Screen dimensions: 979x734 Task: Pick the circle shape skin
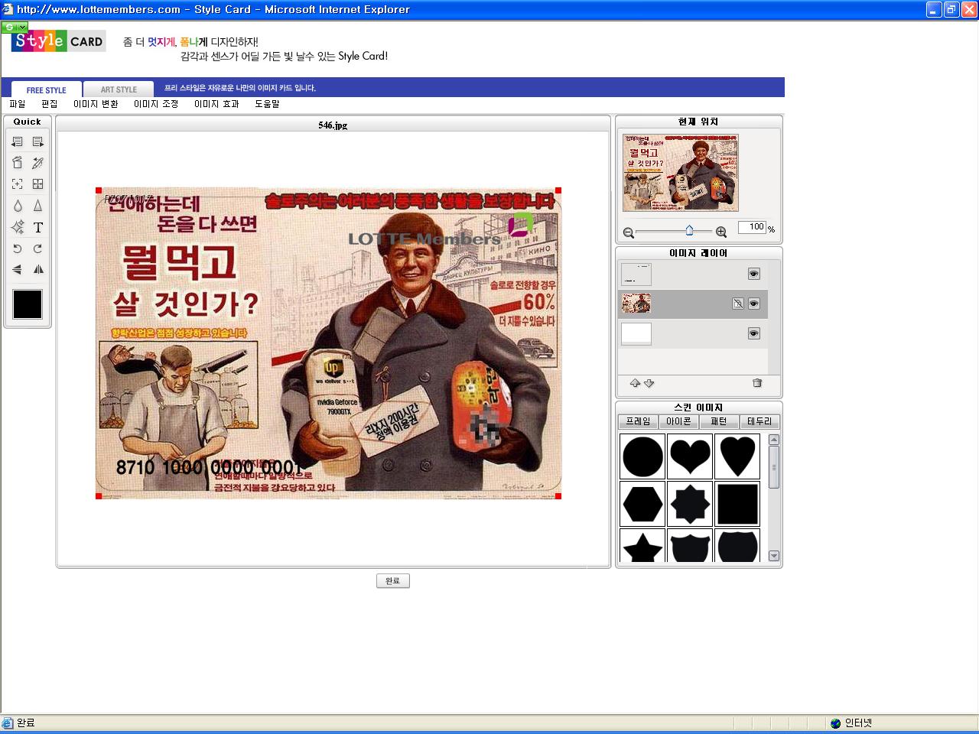coord(642,456)
